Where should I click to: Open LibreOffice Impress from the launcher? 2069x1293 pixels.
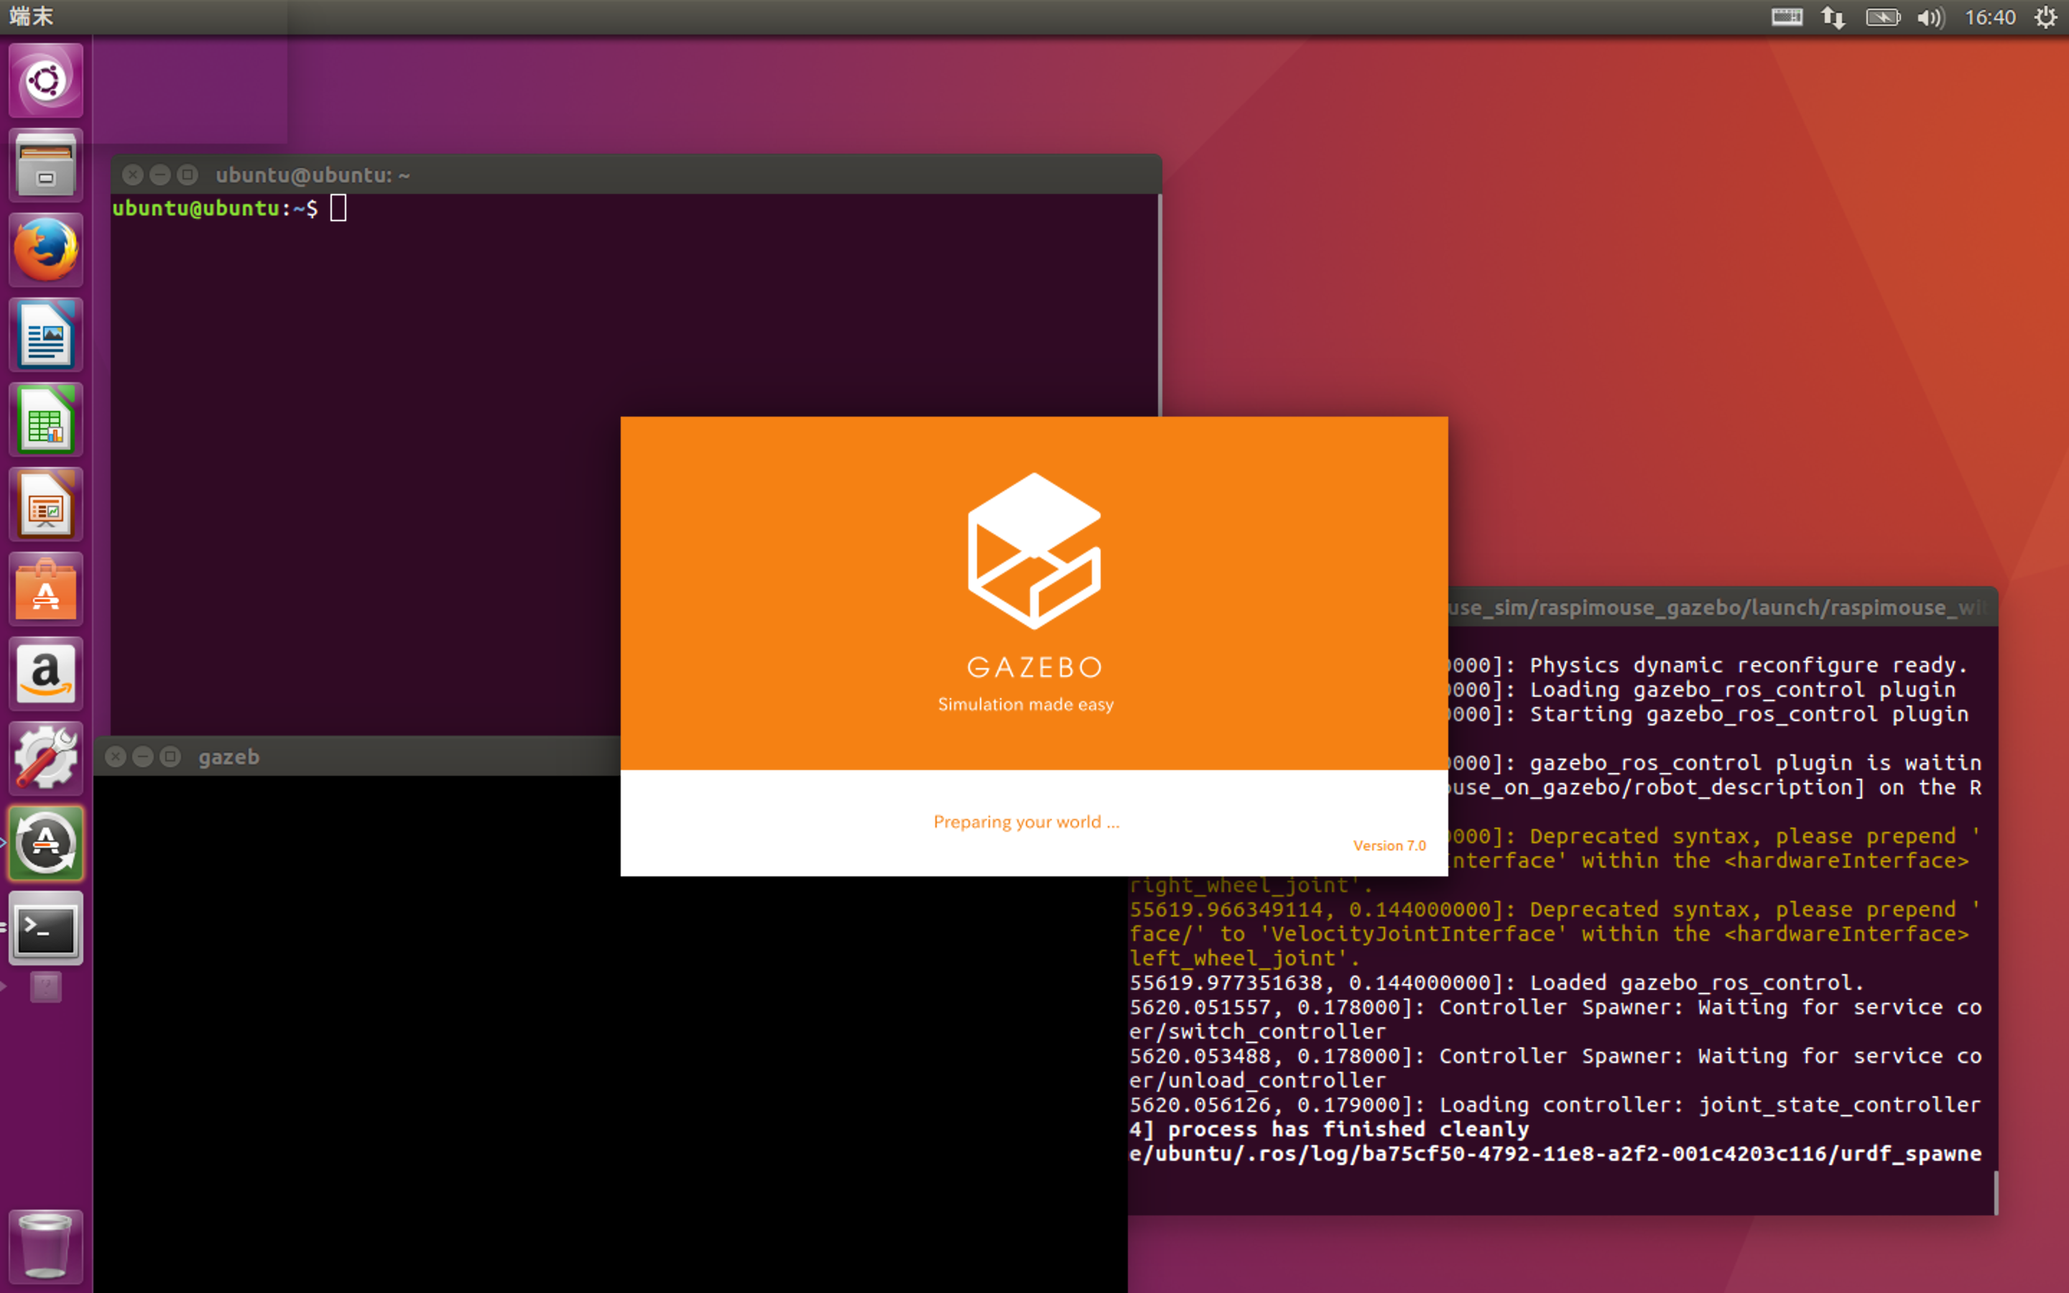click(x=45, y=504)
